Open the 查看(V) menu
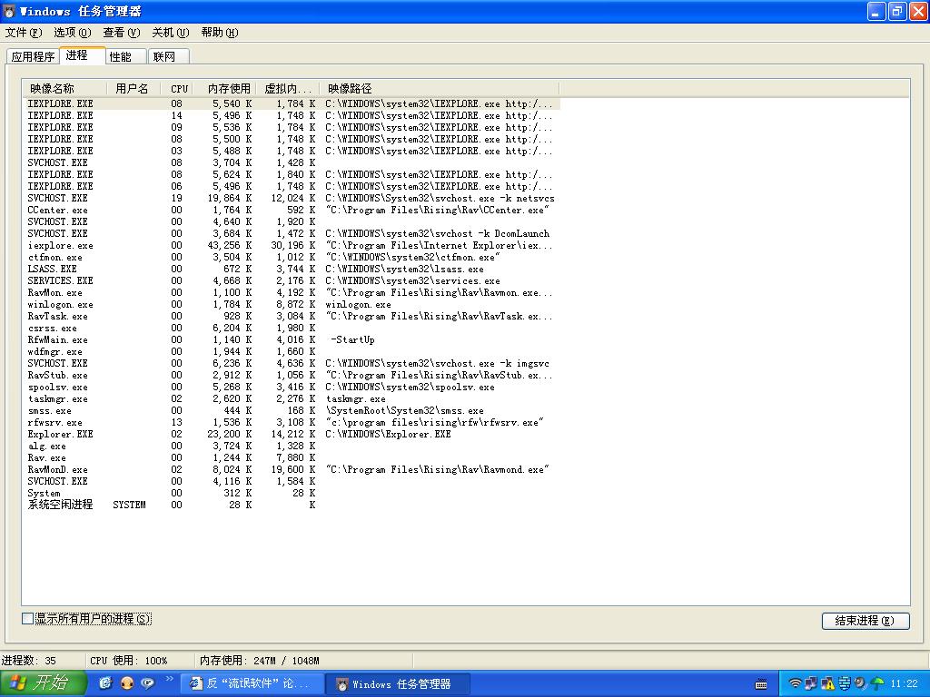Image resolution: width=930 pixels, height=697 pixels. pyautogui.click(x=122, y=33)
